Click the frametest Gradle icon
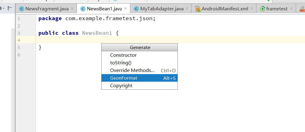305x132 pixels. coord(263,9)
